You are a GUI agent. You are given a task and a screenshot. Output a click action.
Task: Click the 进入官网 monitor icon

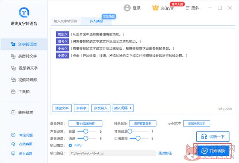[13, 153]
